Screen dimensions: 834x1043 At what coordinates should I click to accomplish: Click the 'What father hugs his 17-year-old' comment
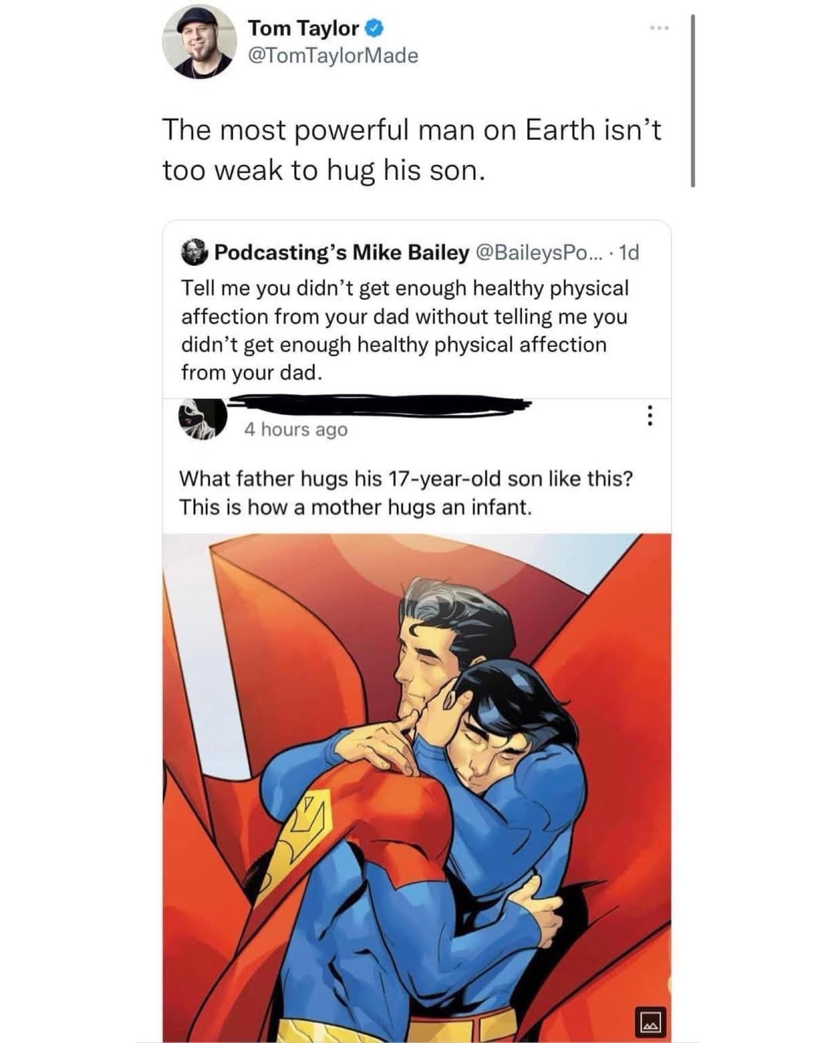pos(405,492)
